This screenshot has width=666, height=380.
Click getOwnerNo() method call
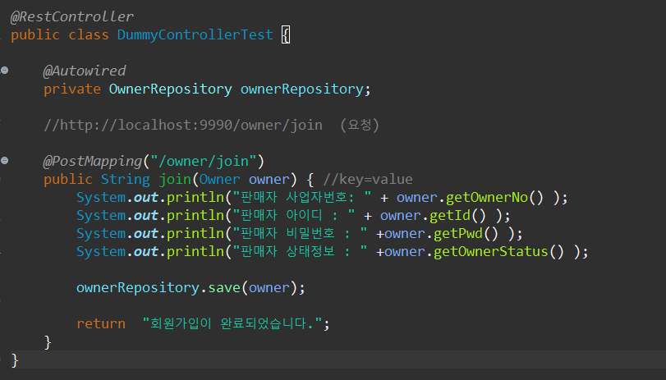494,198
